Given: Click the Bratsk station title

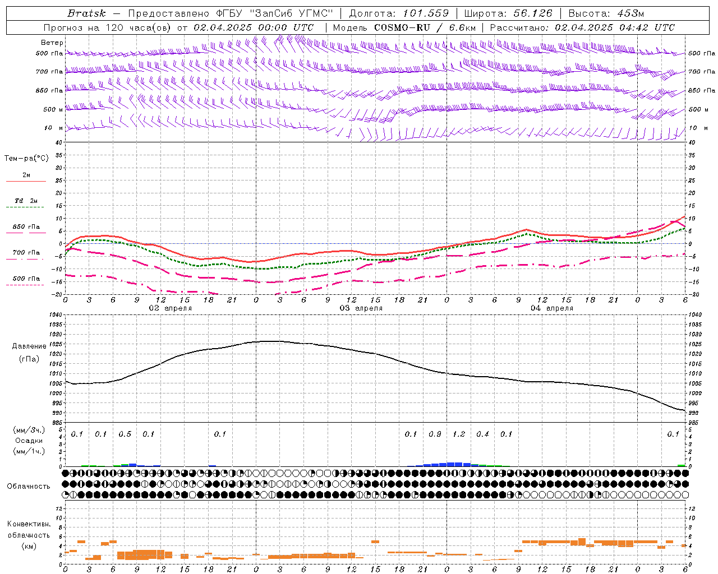Looking at the screenshot, I should click(x=86, y=13).
